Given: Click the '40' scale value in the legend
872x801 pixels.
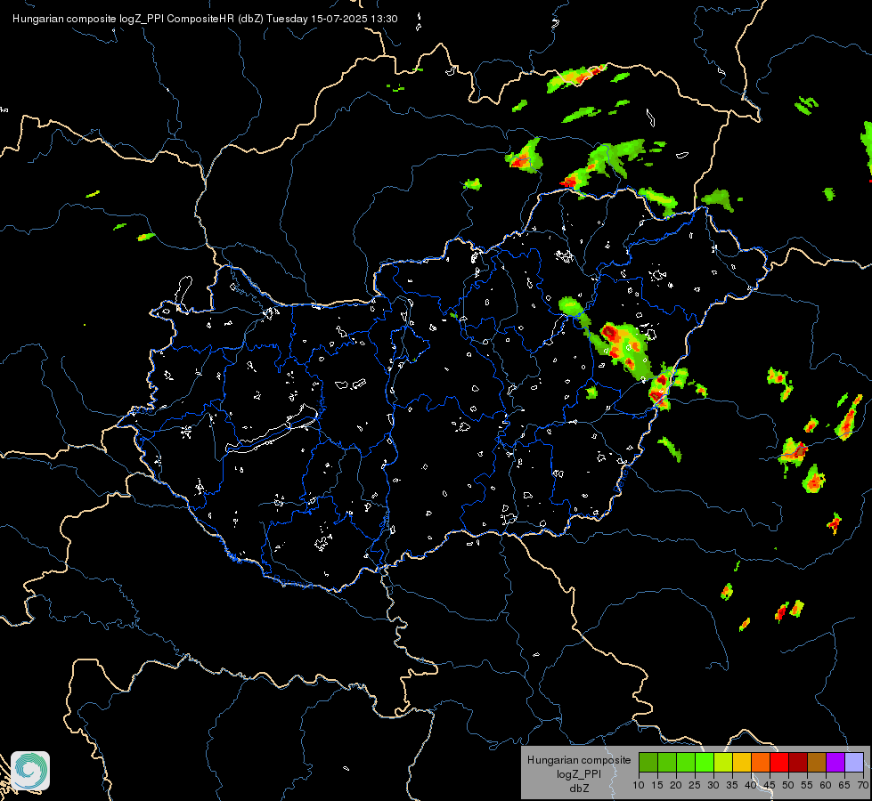Looking at the screenshot, I should (x=751, y=785).
